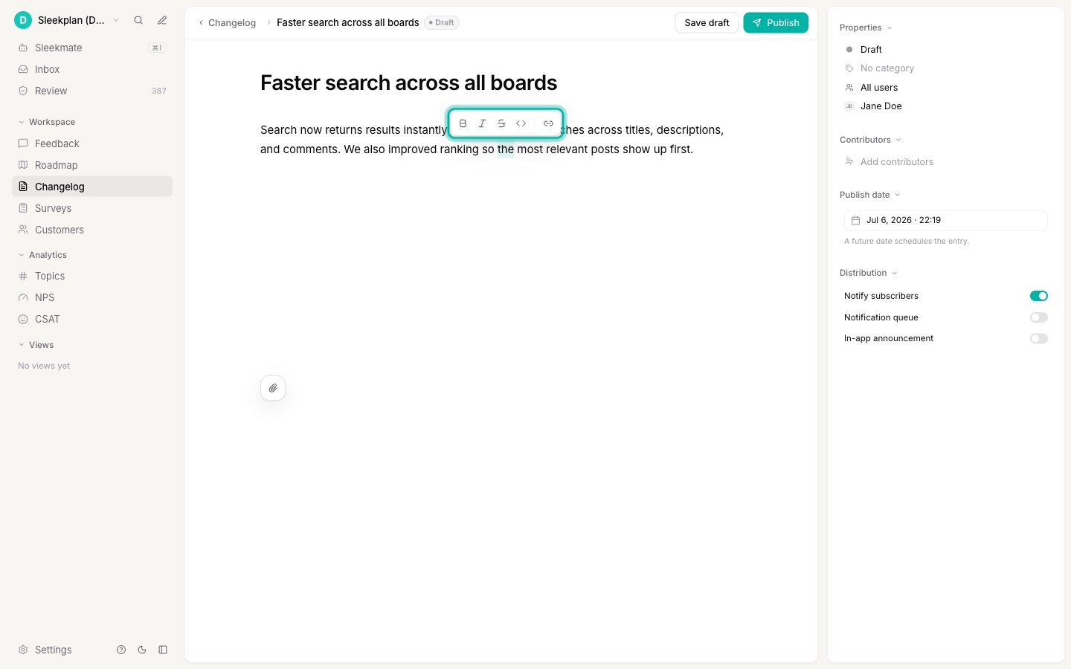
Task: Open the Sleekplan workspace switcher chevron
Action: (116, 20)
